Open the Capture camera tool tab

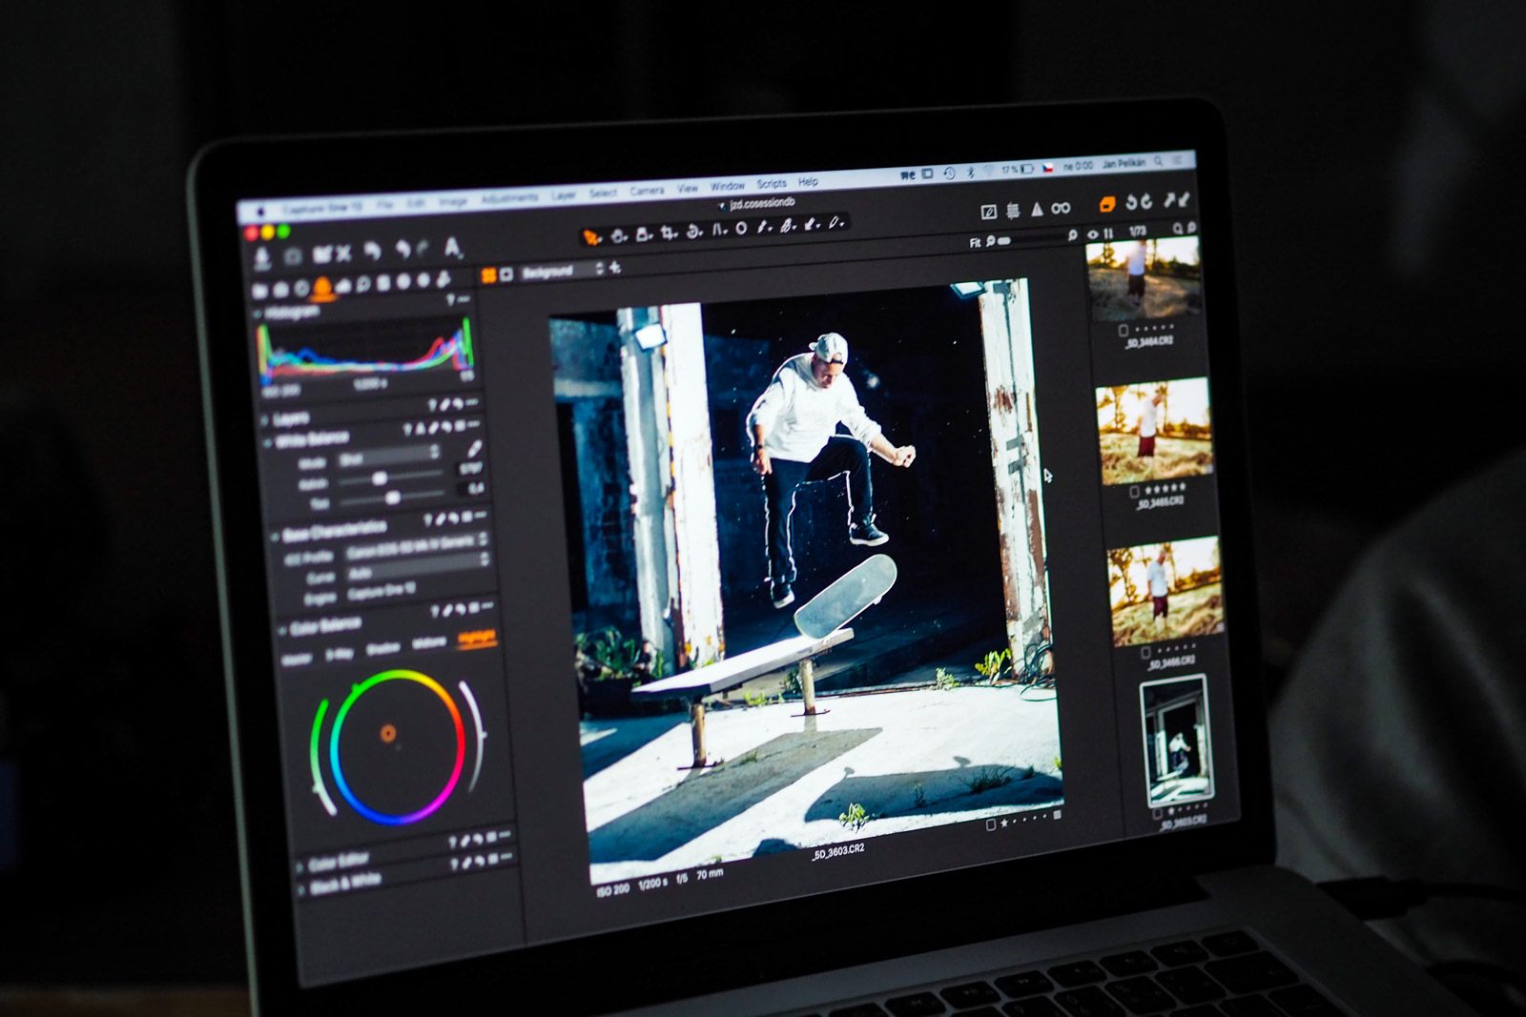click(x=281, y=289)
